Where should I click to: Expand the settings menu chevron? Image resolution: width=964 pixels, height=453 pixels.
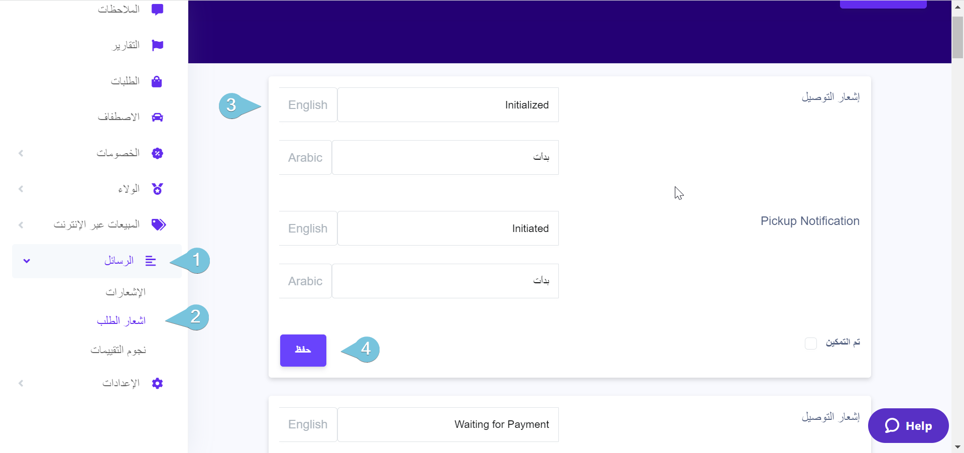21,383
